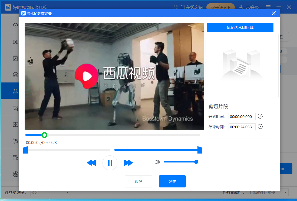Click the 开始时间 time input field
Image resolution: width=297 pixels, height=201 pixels.
click(x=242, y=116)
